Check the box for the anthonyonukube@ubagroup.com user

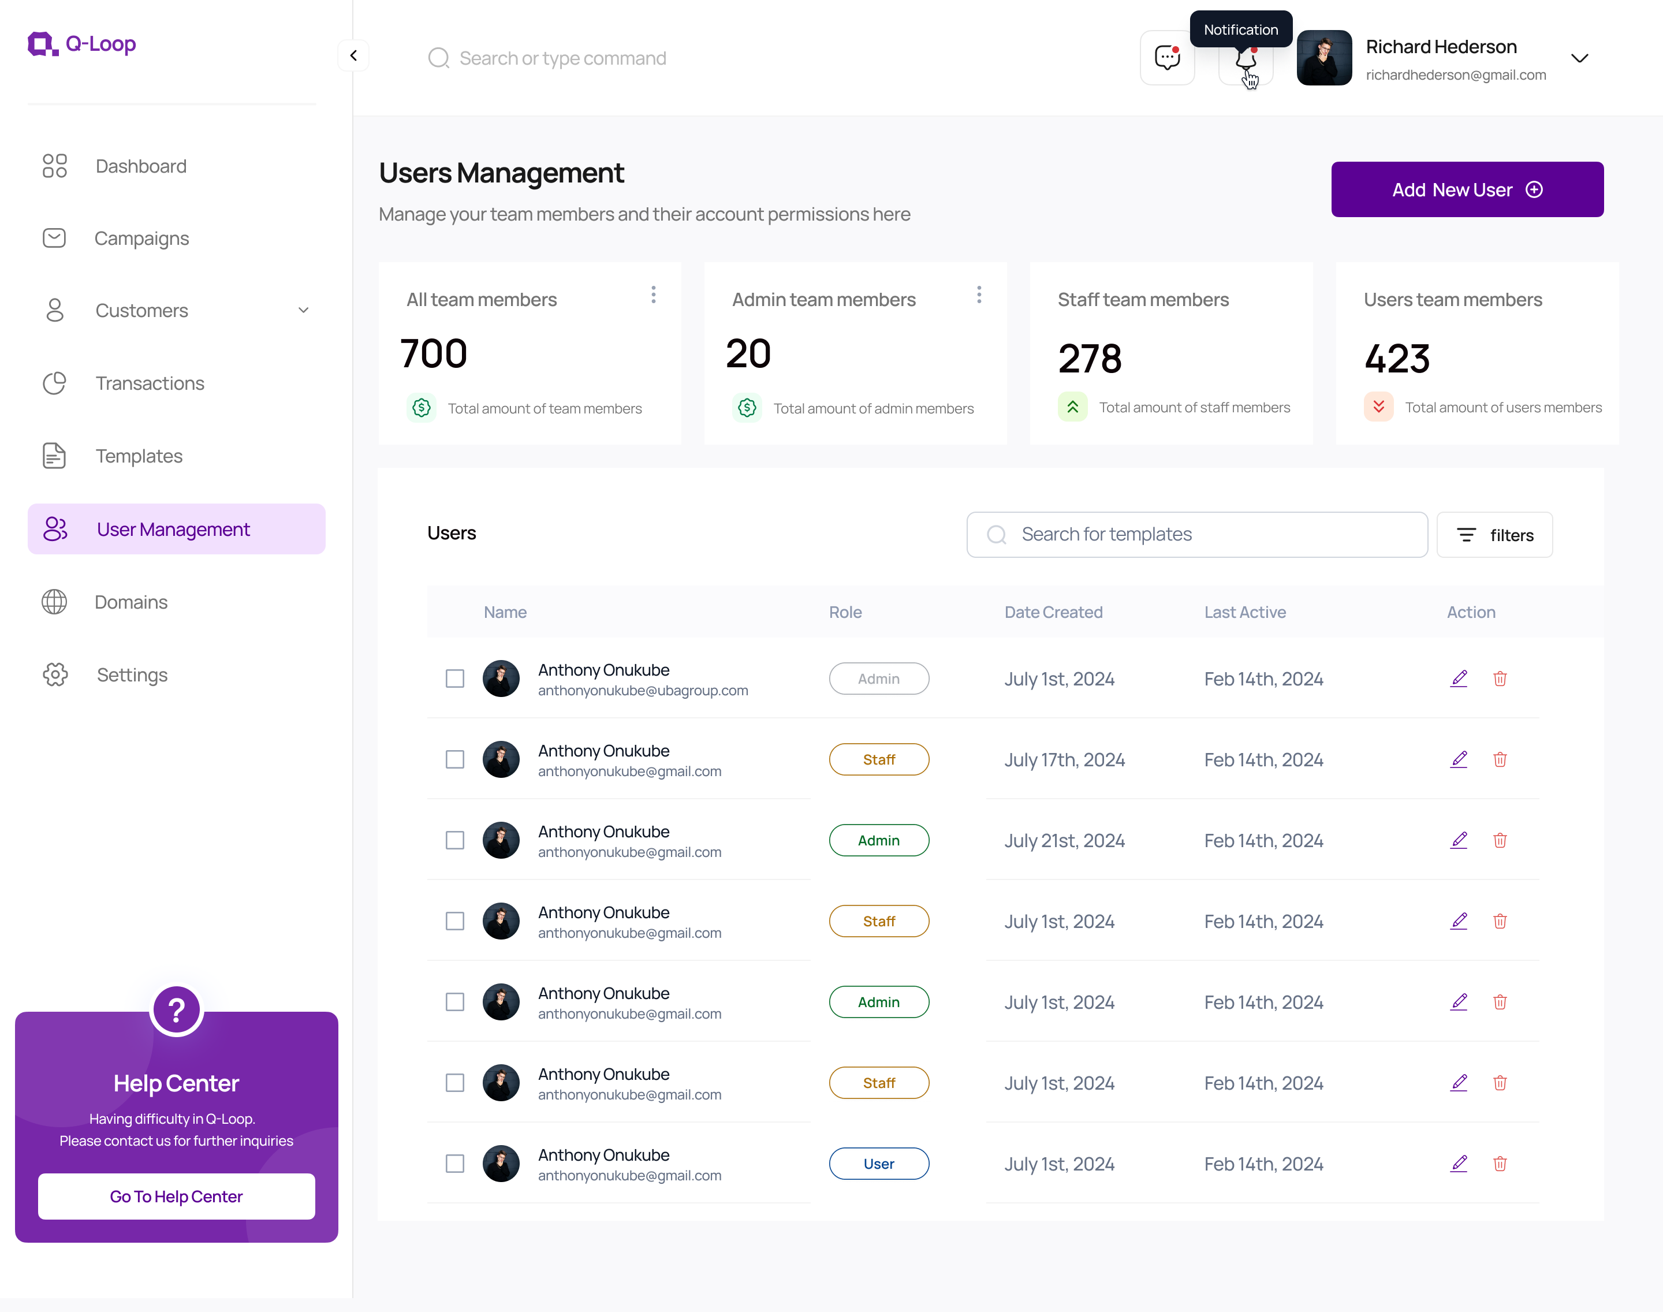[455, 679]
